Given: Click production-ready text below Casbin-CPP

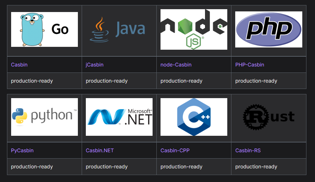Looking at the screenshot, I should pyautogui.click(x=181, y=166).
